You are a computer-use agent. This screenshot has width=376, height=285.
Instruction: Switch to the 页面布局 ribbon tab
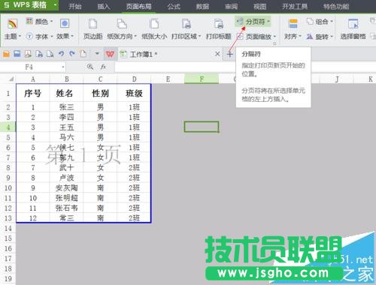click(x=138, y=6)
